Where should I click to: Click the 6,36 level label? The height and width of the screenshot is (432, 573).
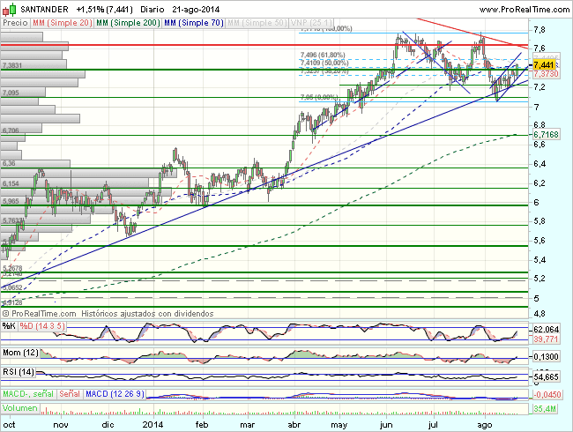point(9,163)
